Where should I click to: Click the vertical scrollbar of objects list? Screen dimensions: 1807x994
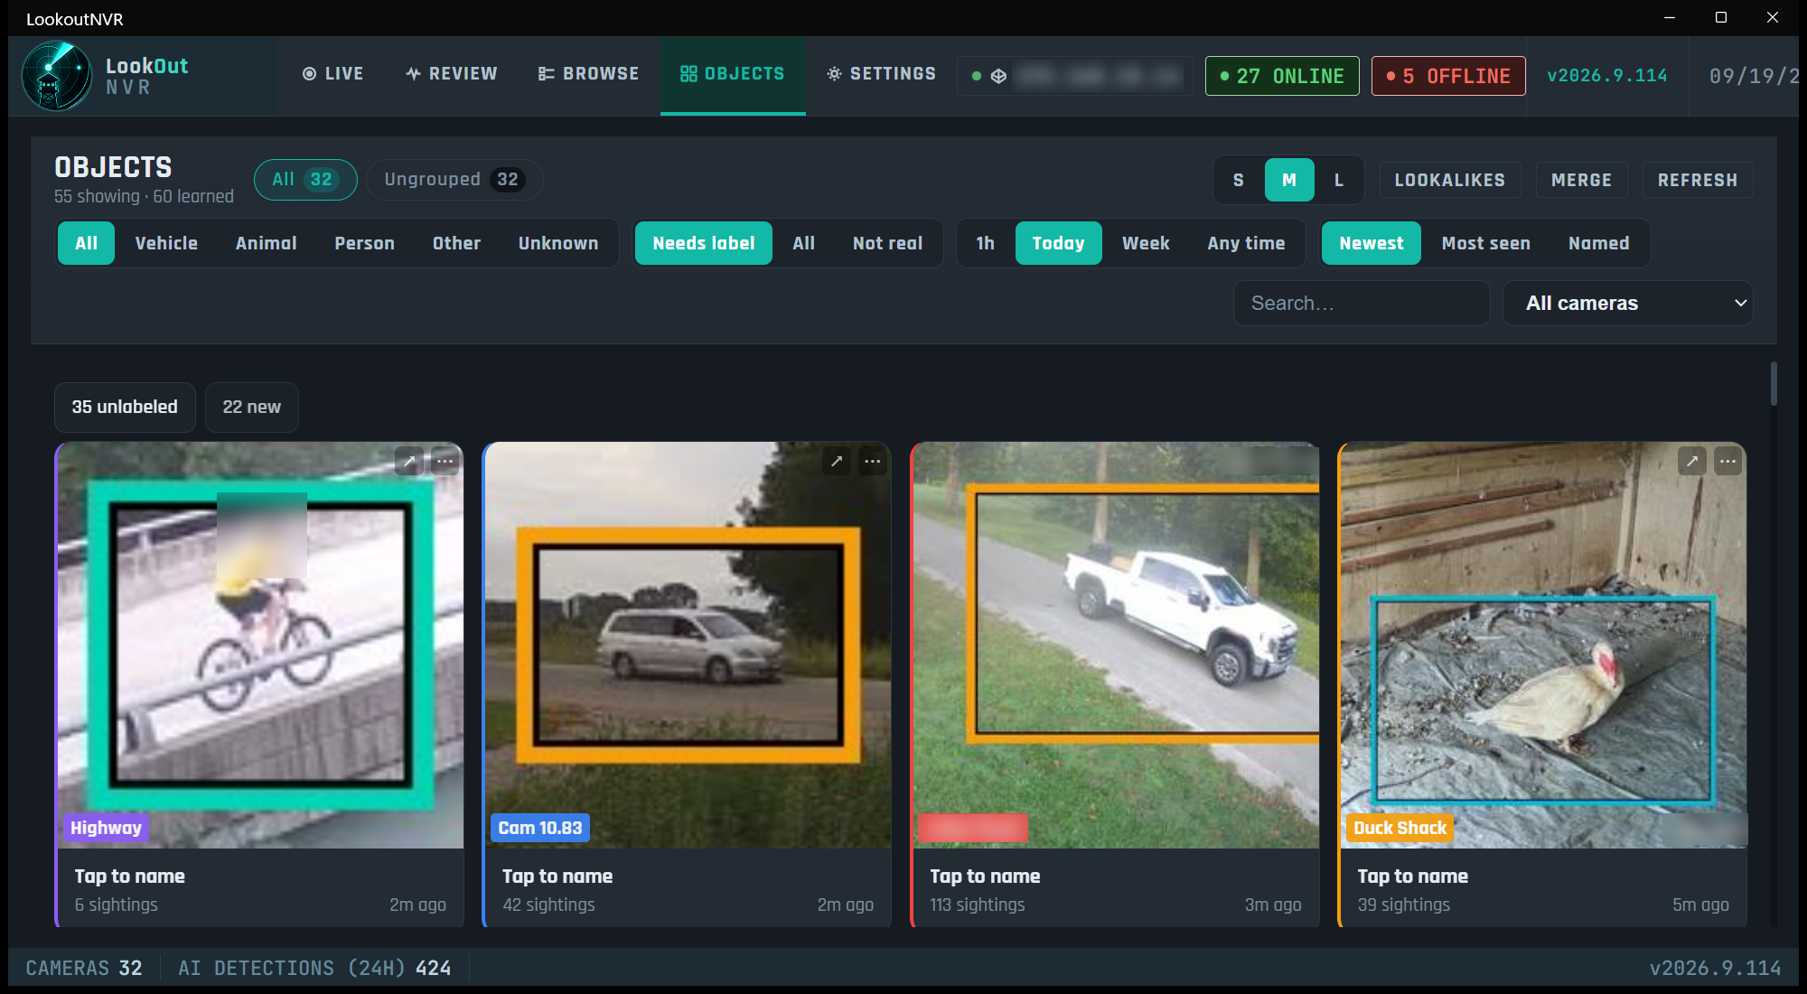(1774, 384)
